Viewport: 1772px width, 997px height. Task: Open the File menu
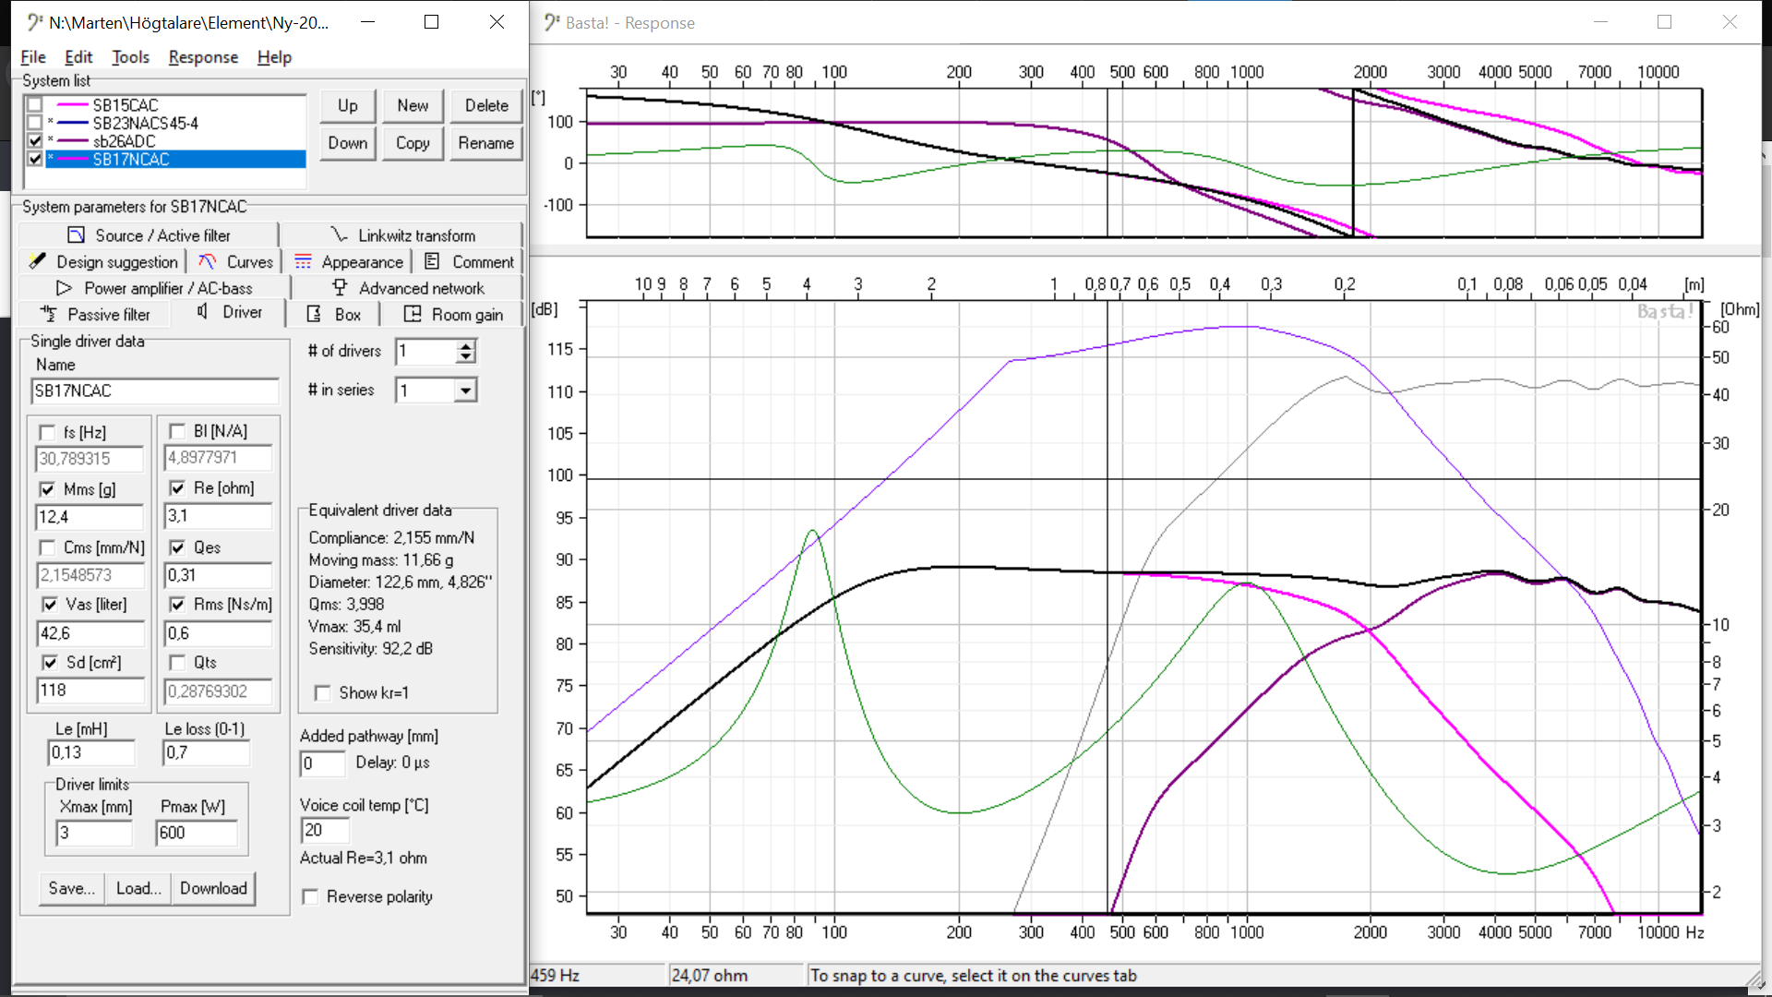pyautogui.click(x=33, y=56)
